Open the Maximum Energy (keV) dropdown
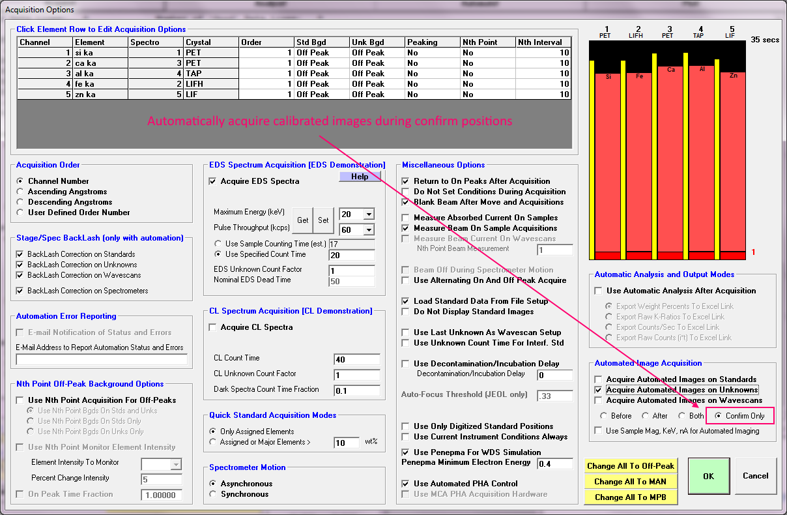Image resolution: width=787 pixels, height=515 pixels. pos(369,214)
